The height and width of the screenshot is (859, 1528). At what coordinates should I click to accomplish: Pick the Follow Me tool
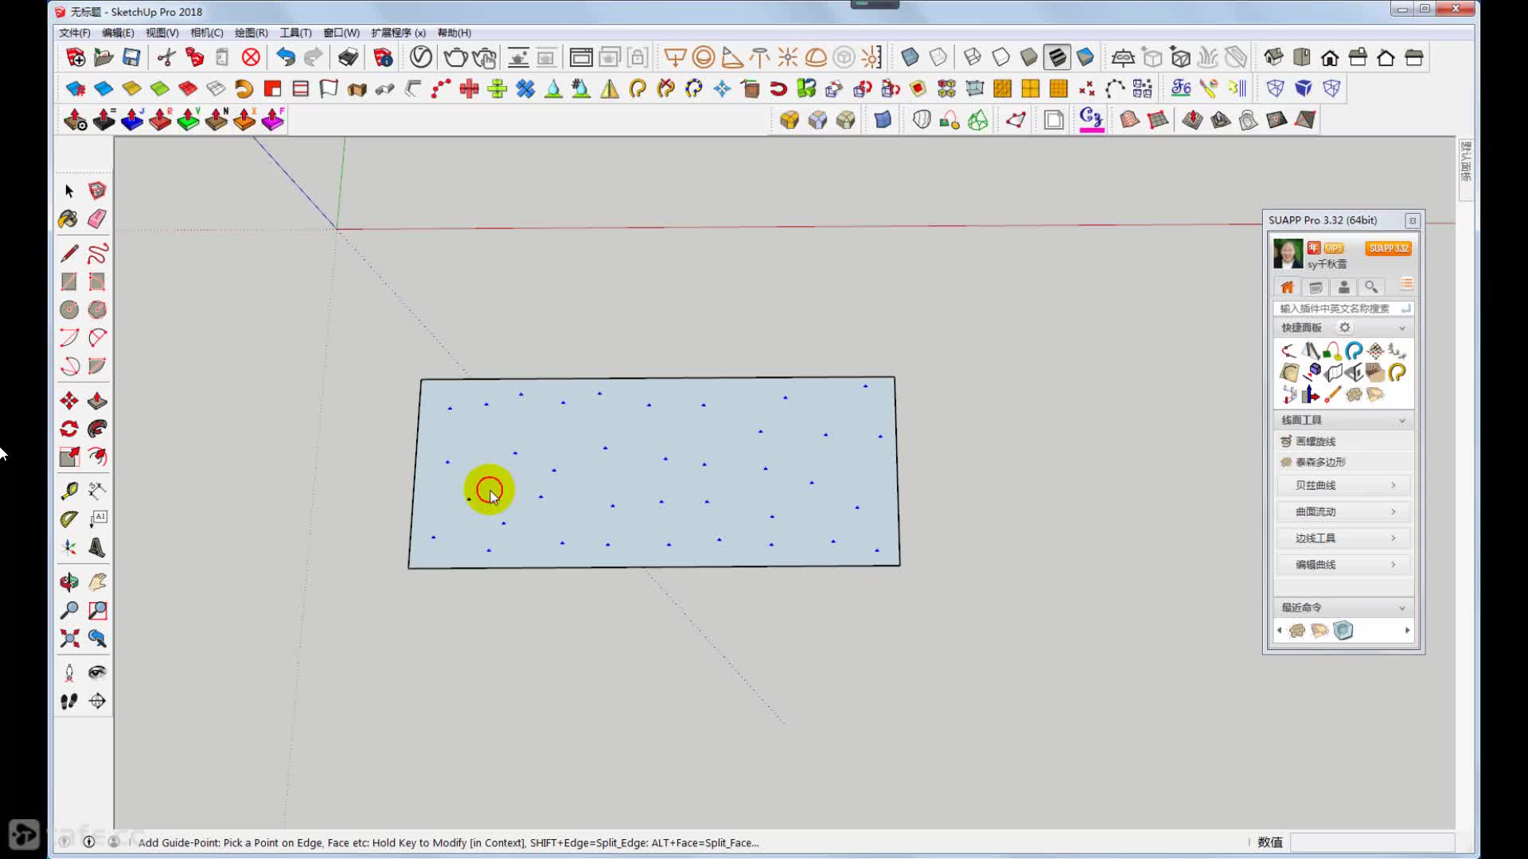(97, 429)
